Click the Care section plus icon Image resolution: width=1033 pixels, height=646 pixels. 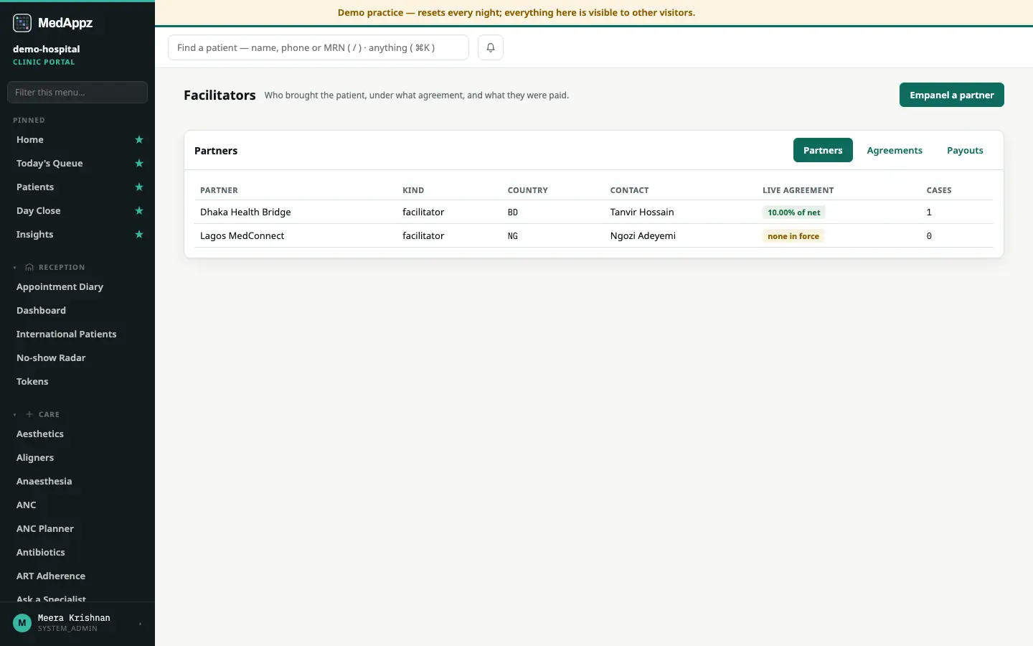click(29, 415)
